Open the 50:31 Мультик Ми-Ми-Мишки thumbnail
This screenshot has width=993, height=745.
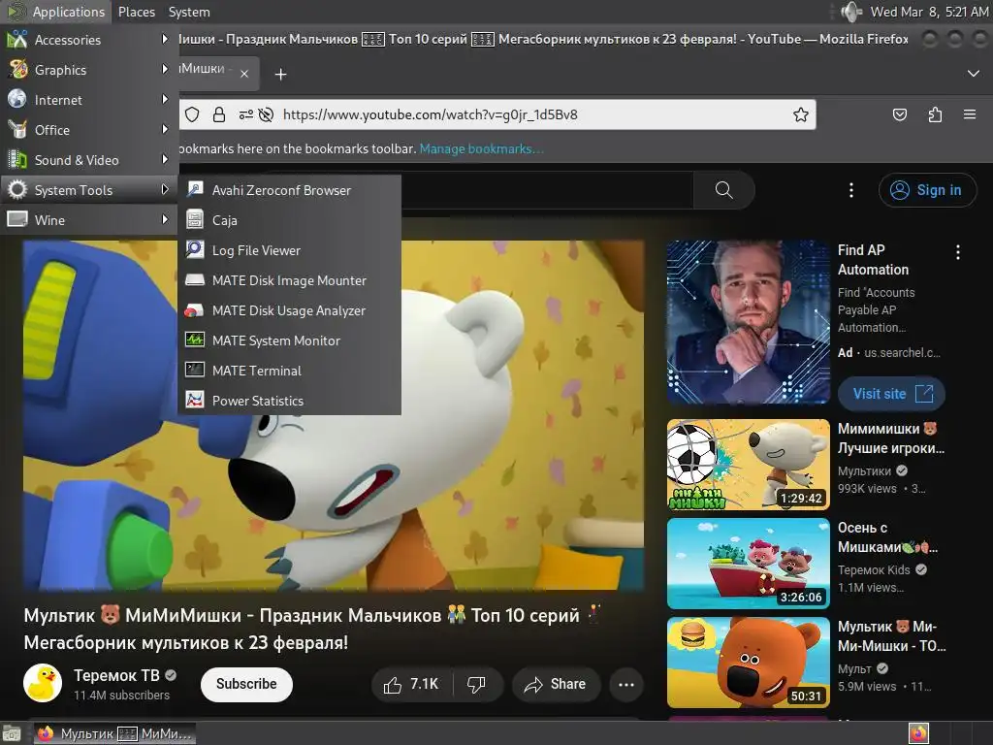[748, 662]
